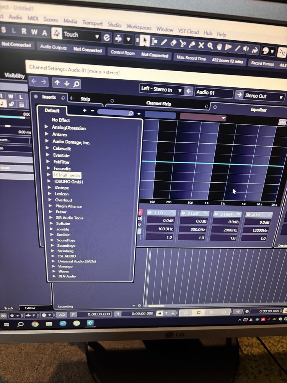Click the down arrow in Channel Settings
287x383 pixels.
pos(67,83)
